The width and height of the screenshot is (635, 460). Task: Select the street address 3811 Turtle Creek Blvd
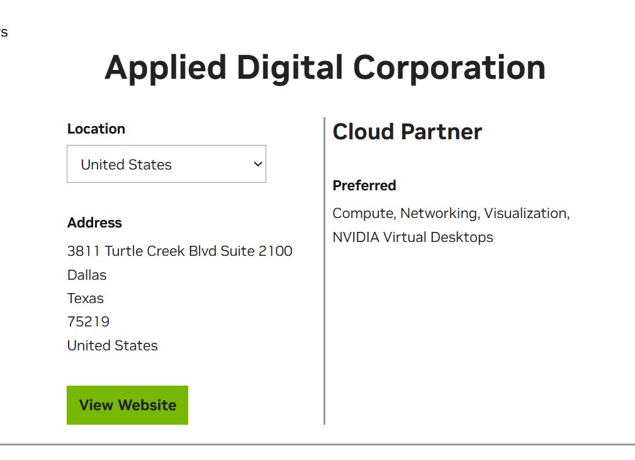coord(179,251)
